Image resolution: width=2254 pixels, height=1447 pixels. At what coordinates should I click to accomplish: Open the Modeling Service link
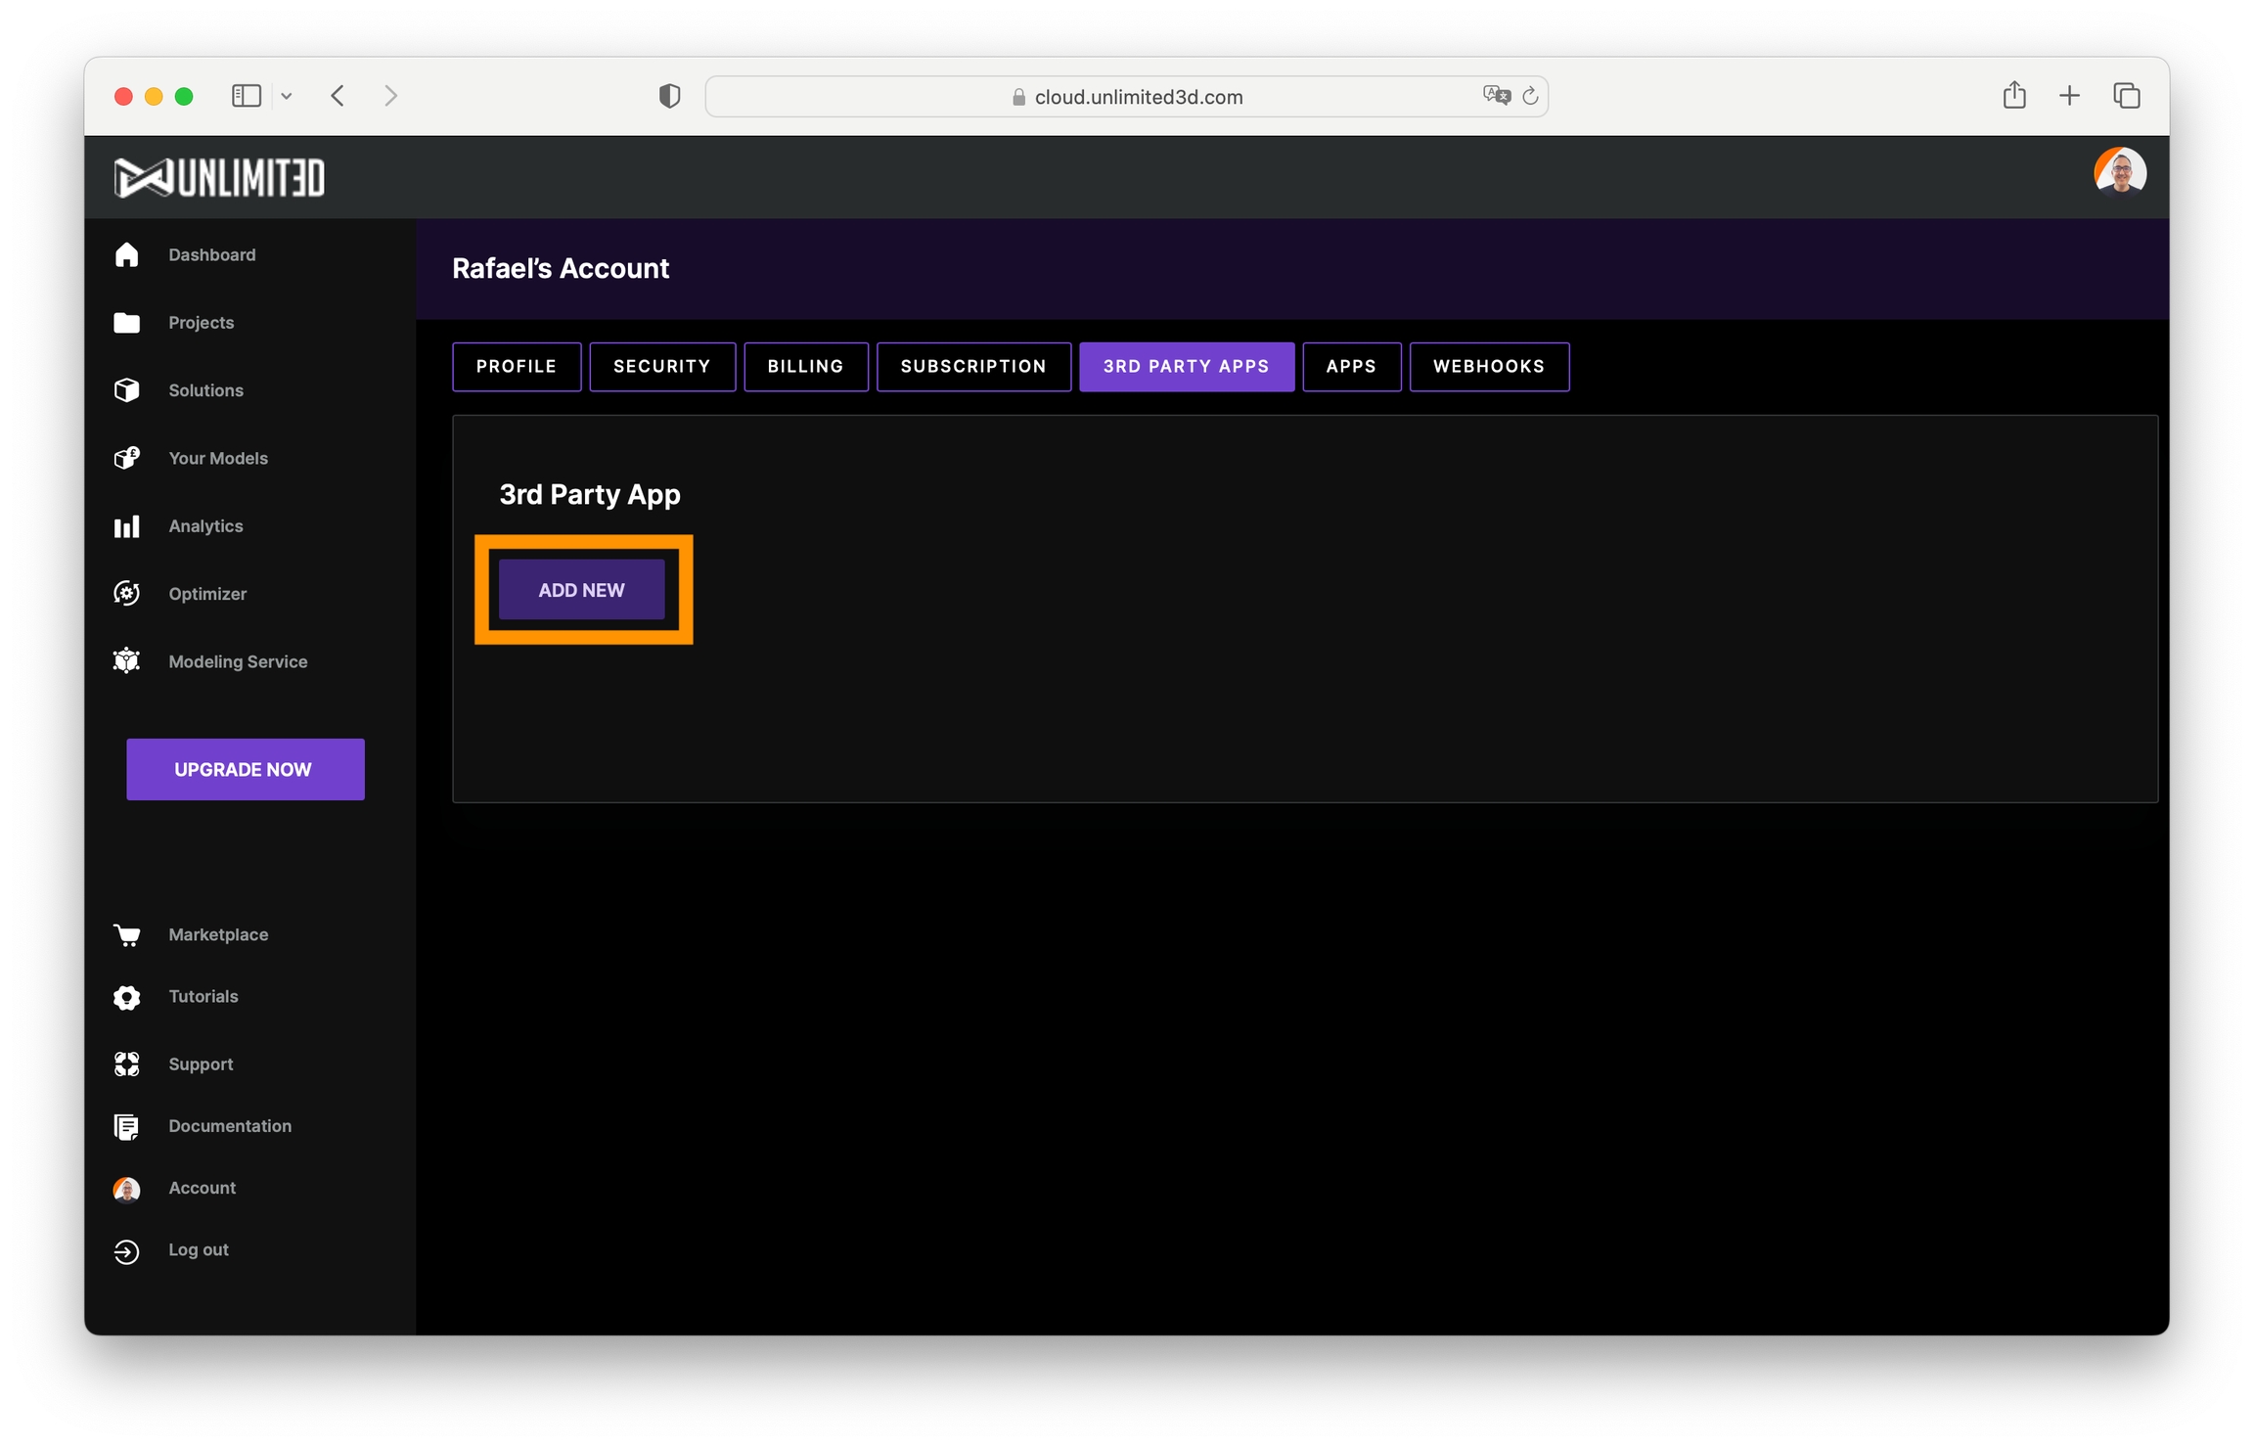pos(239,661)
